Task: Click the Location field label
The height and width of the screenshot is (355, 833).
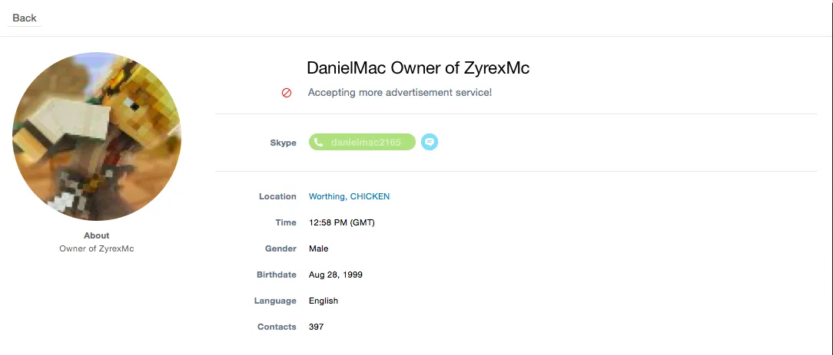Action: tap(278, 196)
